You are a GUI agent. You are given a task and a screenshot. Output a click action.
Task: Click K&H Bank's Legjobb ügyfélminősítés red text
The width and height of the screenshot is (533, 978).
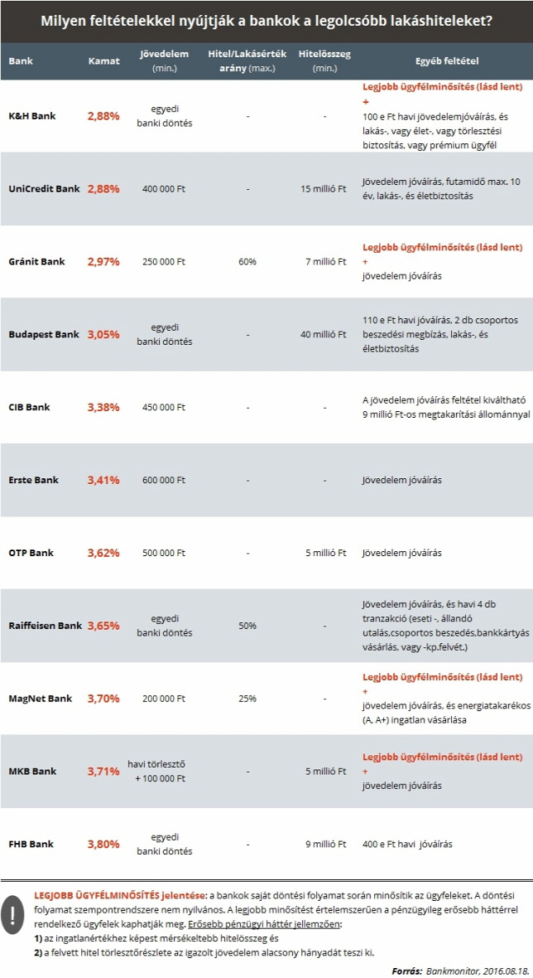(442, 87)
